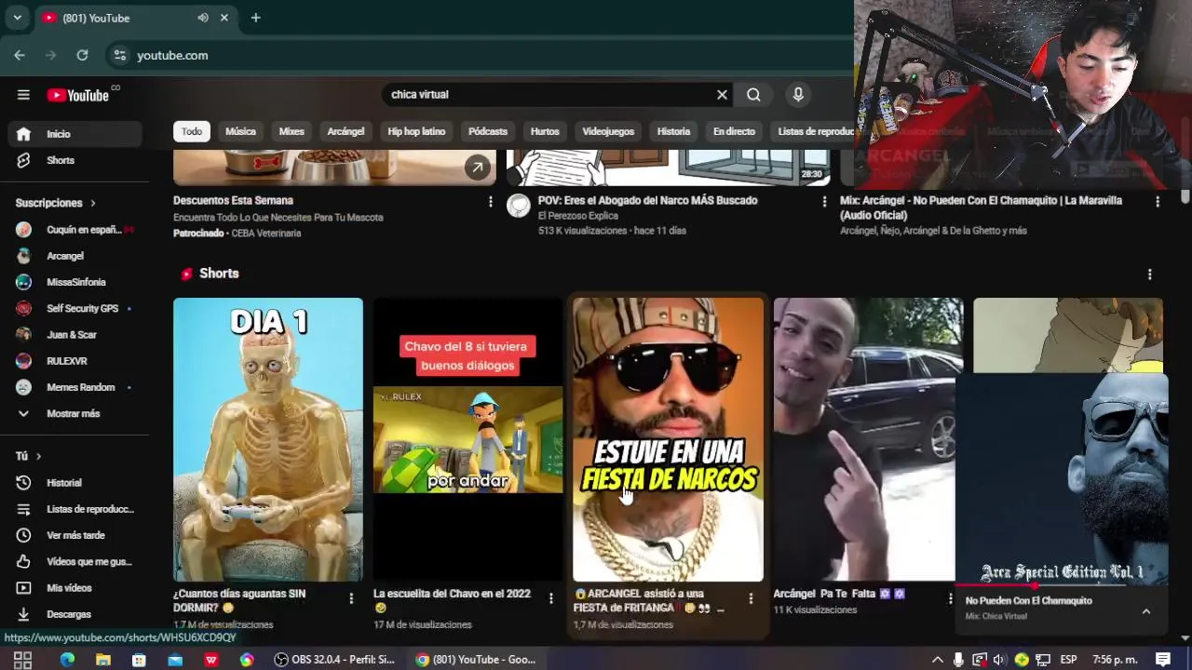
Task: Play the Chavo del 8 short thumbnail
Action: (468, 439)
